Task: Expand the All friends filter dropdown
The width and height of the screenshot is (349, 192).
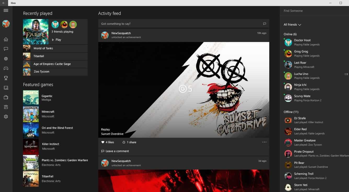Action: tap(292, 25)
